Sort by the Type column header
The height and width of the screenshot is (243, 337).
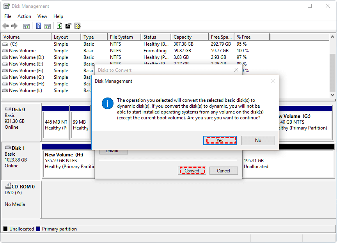(94, 37)
